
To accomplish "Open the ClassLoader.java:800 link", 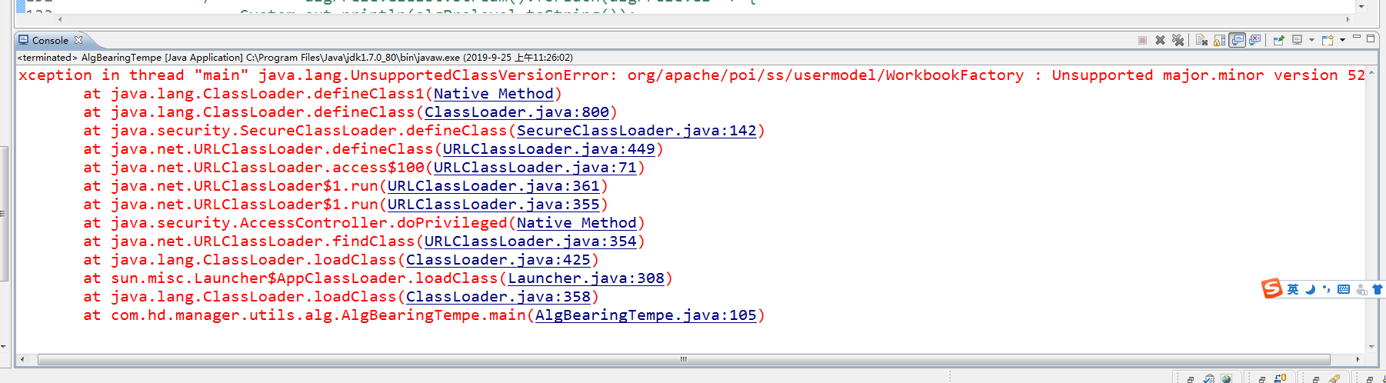I will [x=517, y=112].
